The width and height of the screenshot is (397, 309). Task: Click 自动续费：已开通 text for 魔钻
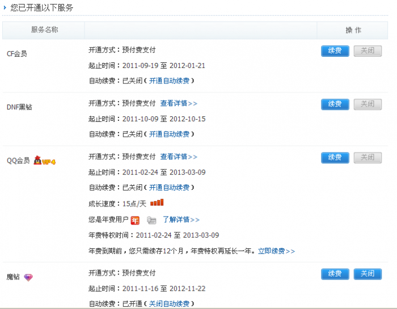pos(116,304)
